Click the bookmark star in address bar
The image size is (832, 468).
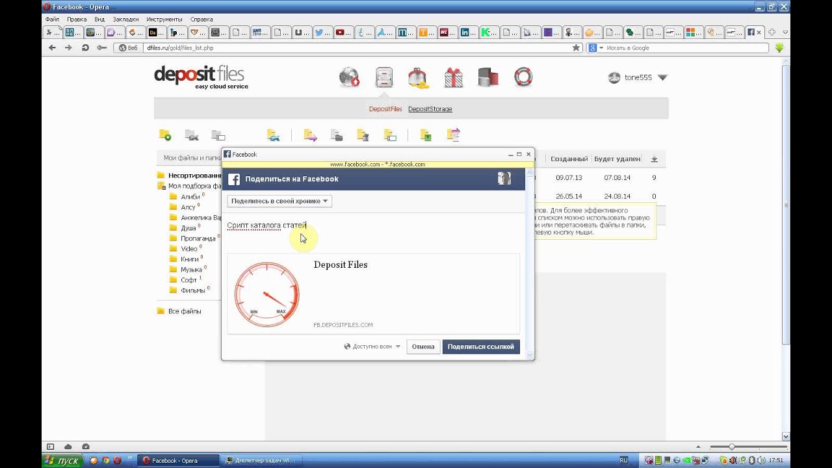point(576,47)
